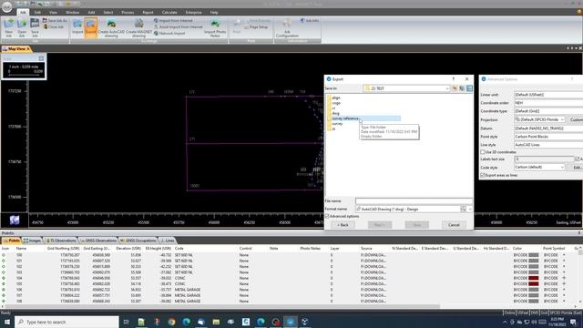Viewport: 583px width, 328px height.
Task: Click Custom button next to Projection
Action: click(x=576, y=119)
